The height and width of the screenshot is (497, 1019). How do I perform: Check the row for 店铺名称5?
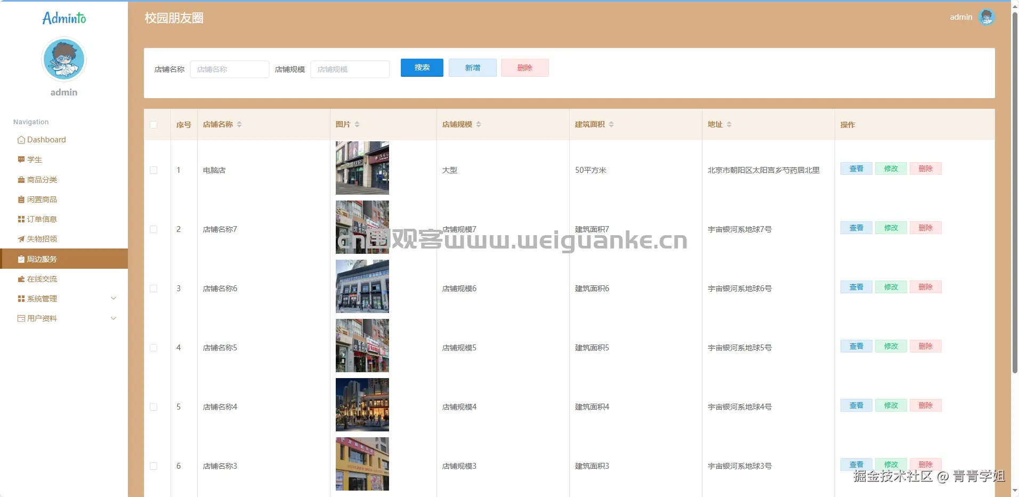(x=153, y=348)
